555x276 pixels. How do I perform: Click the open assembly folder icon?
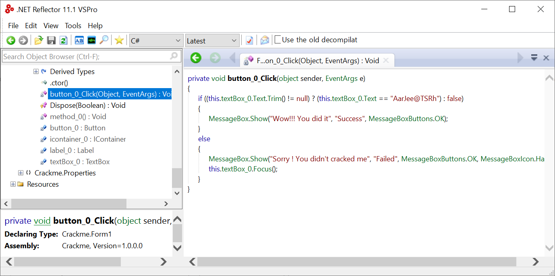coord(39,40)
